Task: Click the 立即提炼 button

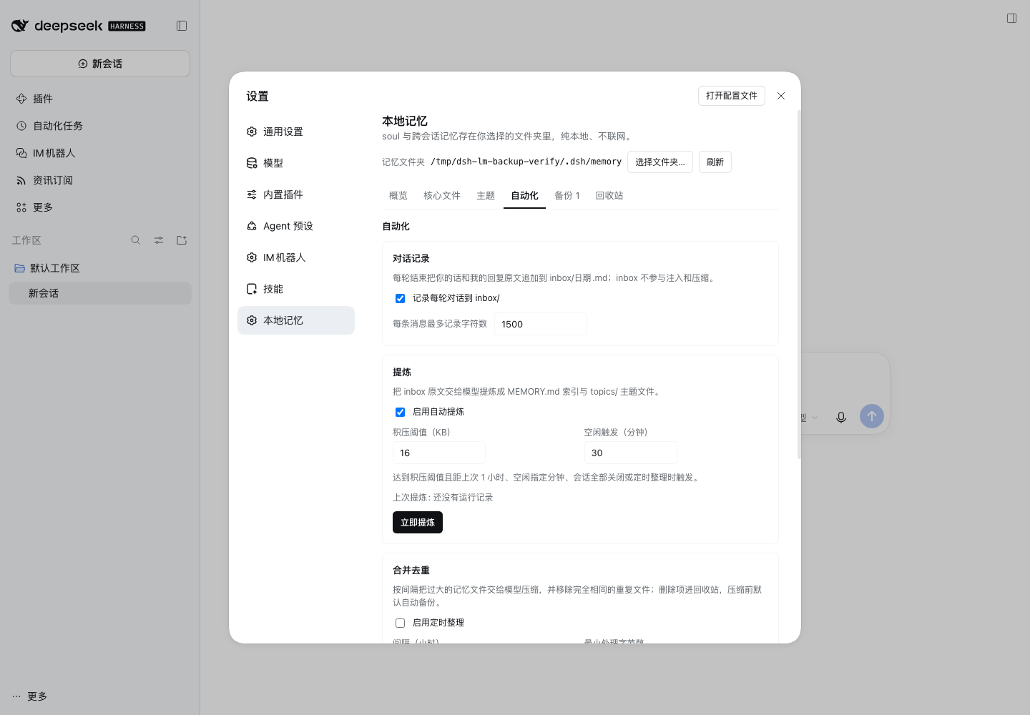Action: pyautogui.click(x=418, y=523)
